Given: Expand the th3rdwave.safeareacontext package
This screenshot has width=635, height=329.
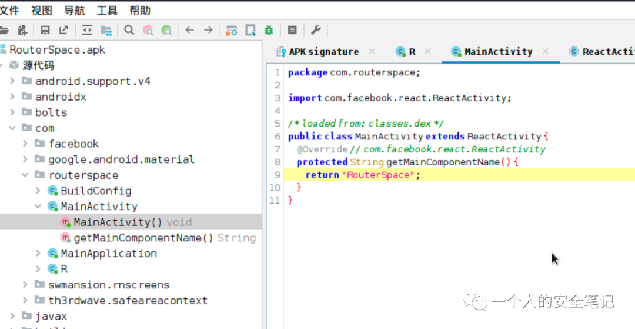Looking at the screenshot, I should [x=25, y=301].
